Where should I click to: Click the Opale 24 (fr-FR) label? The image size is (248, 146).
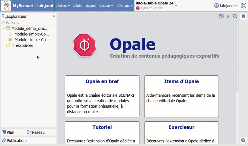click(151, 8)
